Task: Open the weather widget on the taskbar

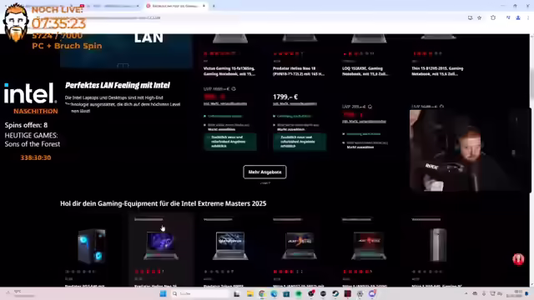Action: [20, 293]
